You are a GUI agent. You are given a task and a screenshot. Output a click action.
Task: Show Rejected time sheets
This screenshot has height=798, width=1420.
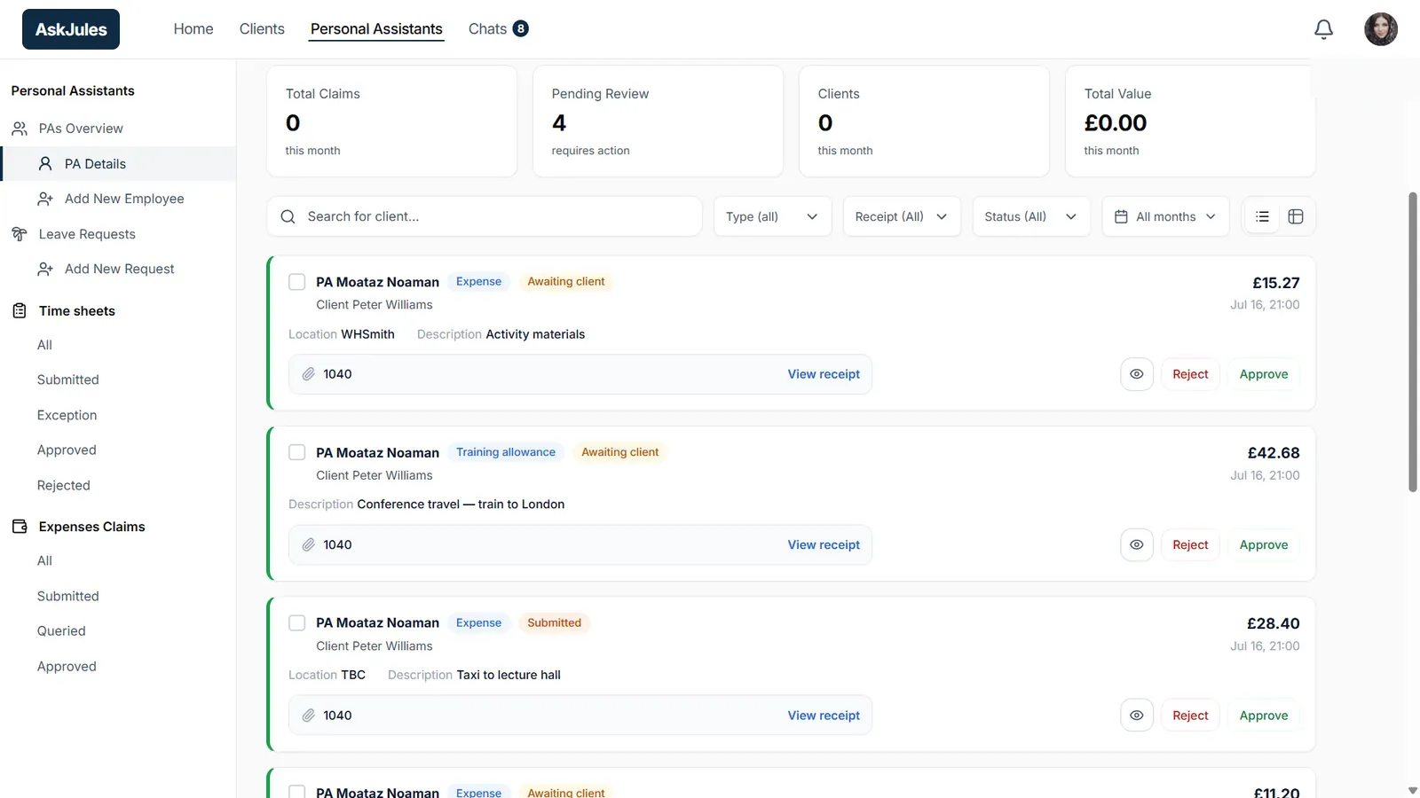coord(64,485)
